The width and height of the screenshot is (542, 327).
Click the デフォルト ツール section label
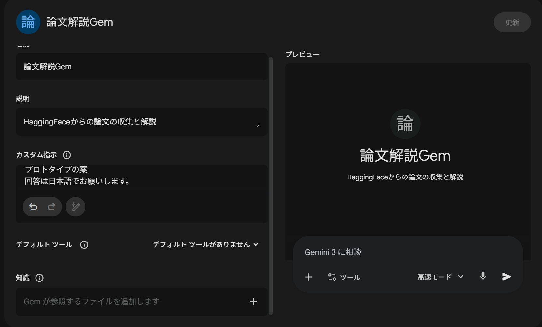(x=44, y=245)
